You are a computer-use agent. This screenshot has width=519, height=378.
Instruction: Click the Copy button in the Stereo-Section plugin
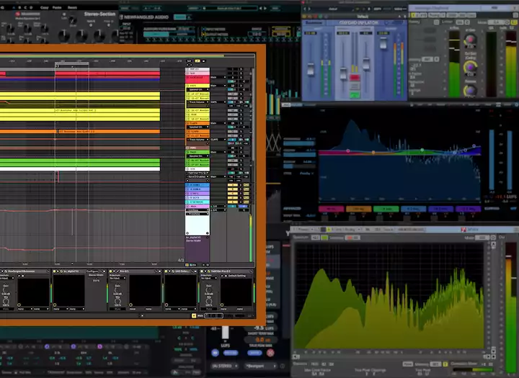click(45, 6)
